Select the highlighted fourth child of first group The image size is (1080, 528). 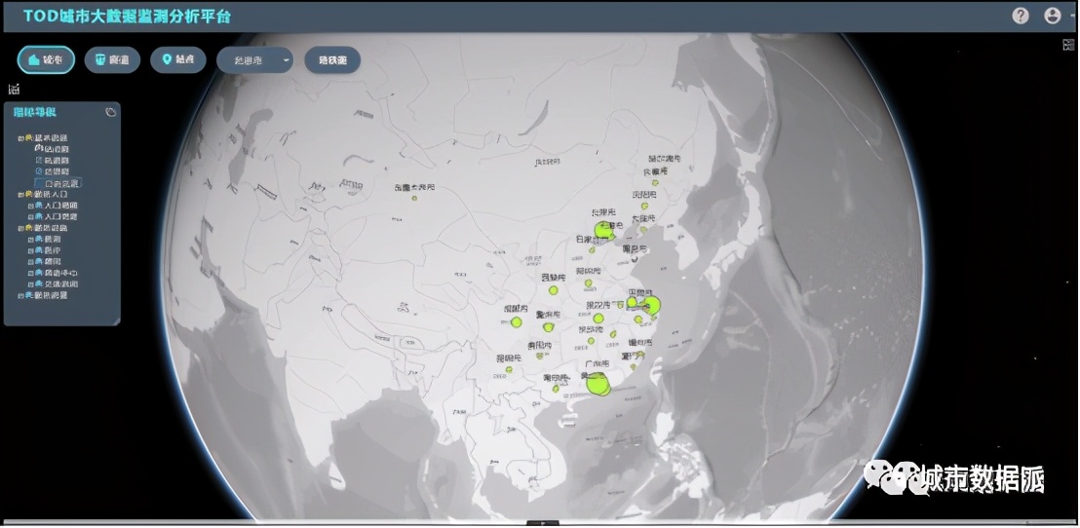click(58, 183)
